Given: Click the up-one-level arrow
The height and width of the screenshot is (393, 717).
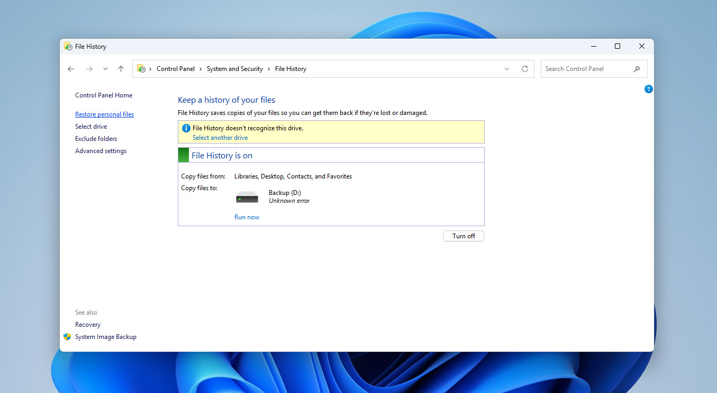Looking at the screenshot, I should [121, 68].
